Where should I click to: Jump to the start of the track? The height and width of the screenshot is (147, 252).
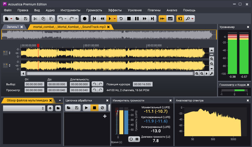pyautogui.click(x=94, y=19)
